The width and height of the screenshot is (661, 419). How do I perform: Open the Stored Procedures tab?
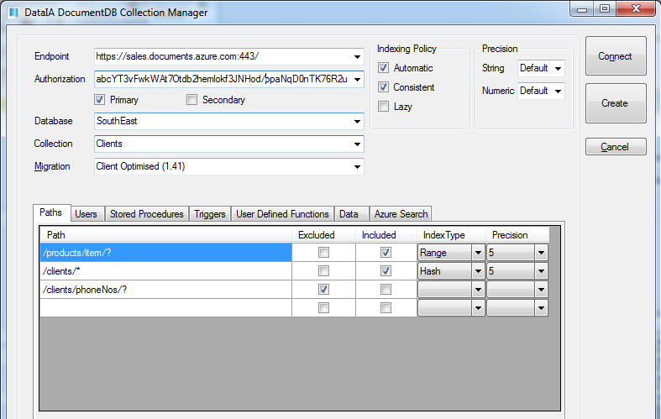pyautogui.click(x=147, y=214)
